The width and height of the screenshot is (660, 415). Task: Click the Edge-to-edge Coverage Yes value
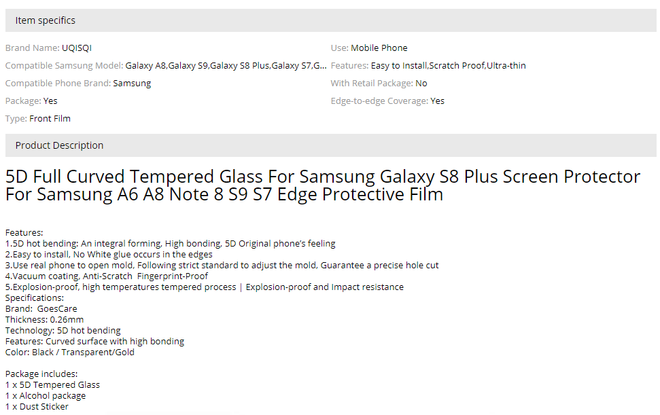437,101
